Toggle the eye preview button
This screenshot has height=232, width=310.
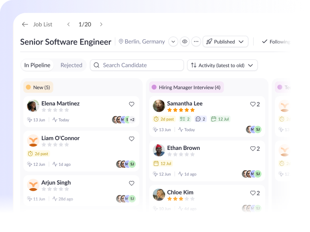point(185,42)
